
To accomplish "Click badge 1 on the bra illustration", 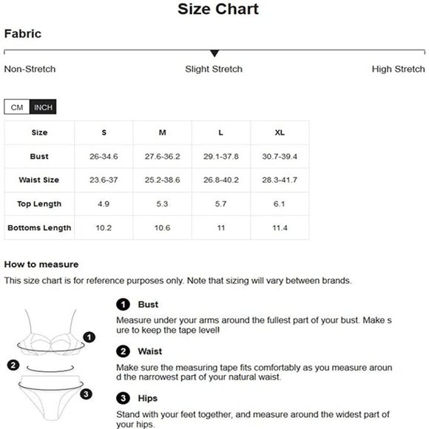I will point(89,337).
